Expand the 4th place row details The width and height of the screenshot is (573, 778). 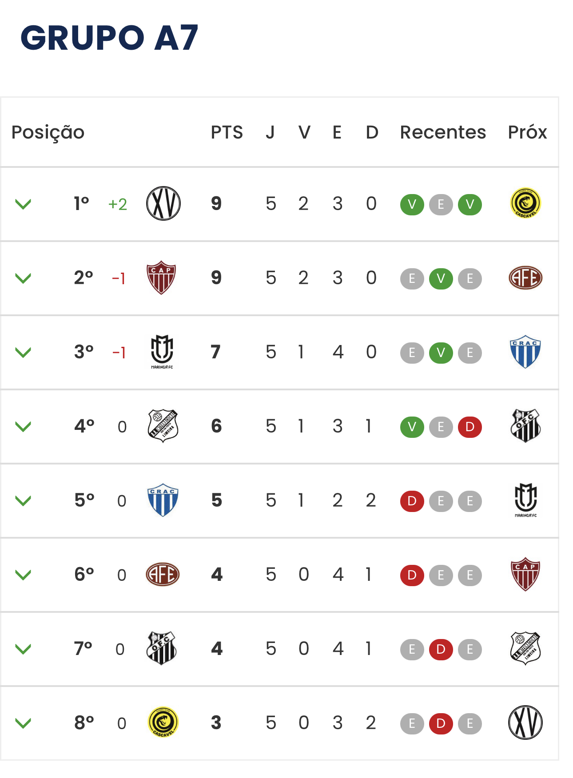click(x=23, y=427)
